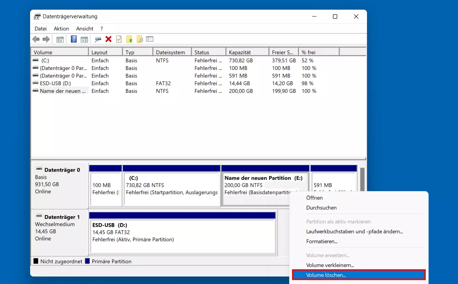Click the blue Primäre Partition legend swatch
This screenshot has height=284, width=458.
click(x=87, y=261)
